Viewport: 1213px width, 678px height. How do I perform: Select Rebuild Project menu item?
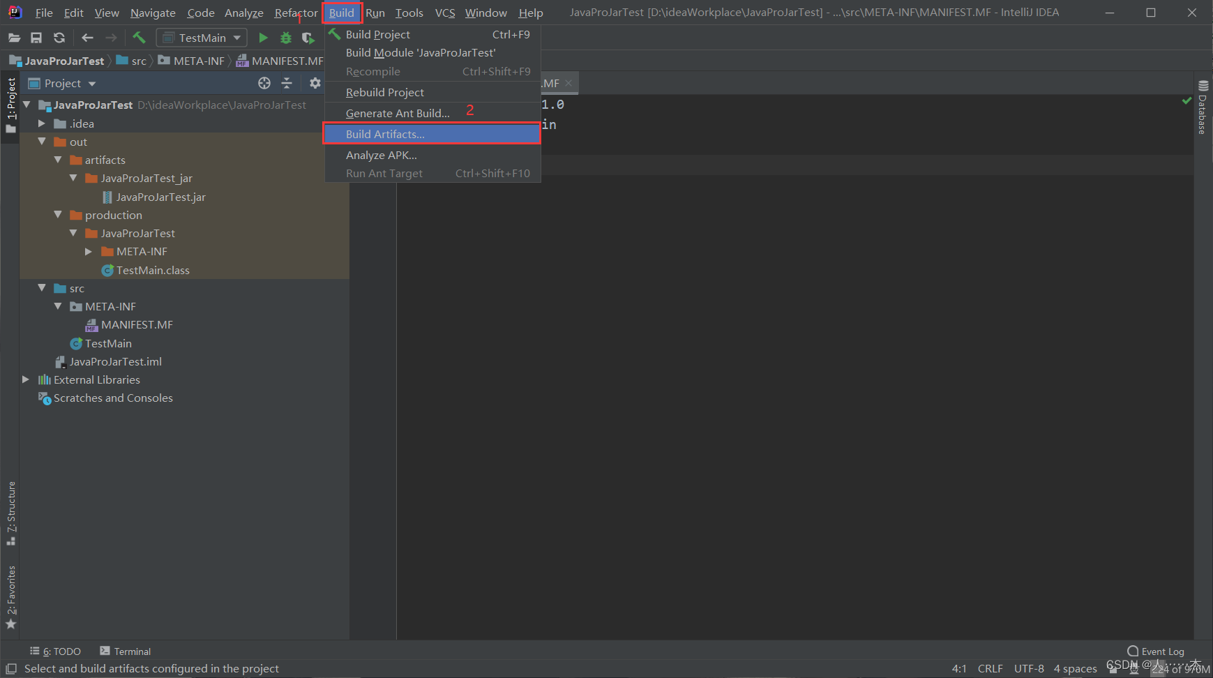432,92
